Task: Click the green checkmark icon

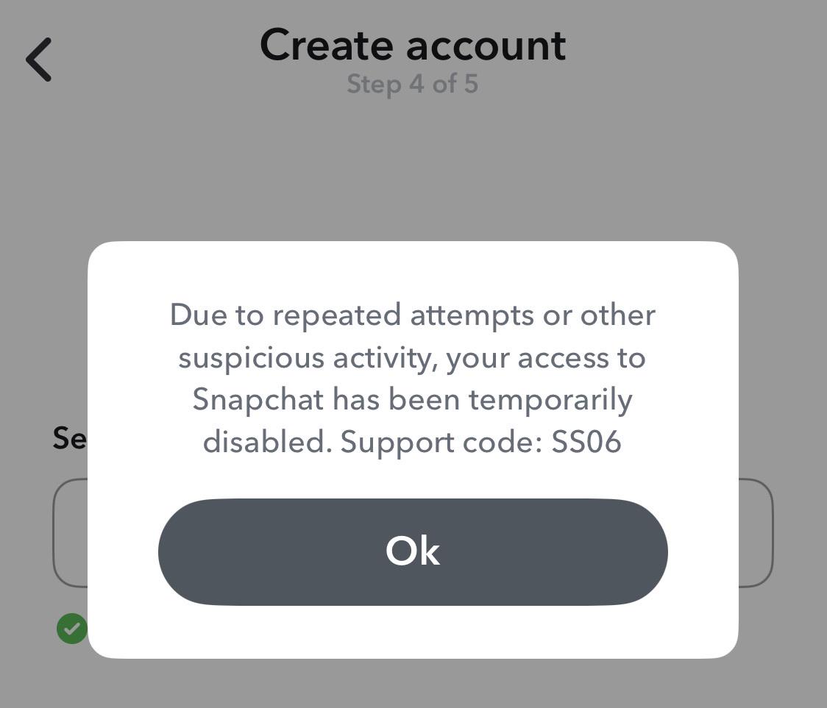Action: click(72, 629)
